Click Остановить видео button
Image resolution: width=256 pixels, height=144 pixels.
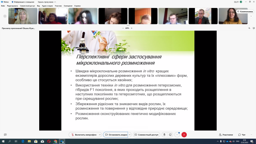tap(116, 135)
